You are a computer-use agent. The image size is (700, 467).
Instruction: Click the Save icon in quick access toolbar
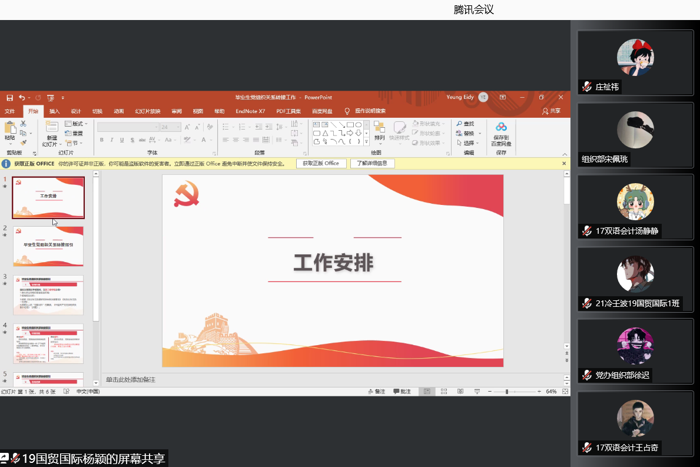tap(9, 97)
